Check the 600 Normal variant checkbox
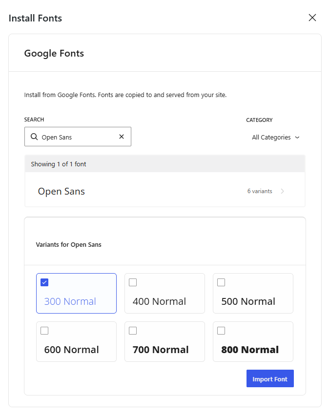 point(44,331)
